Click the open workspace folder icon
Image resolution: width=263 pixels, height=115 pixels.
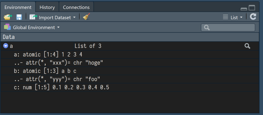tap(8, 17)
